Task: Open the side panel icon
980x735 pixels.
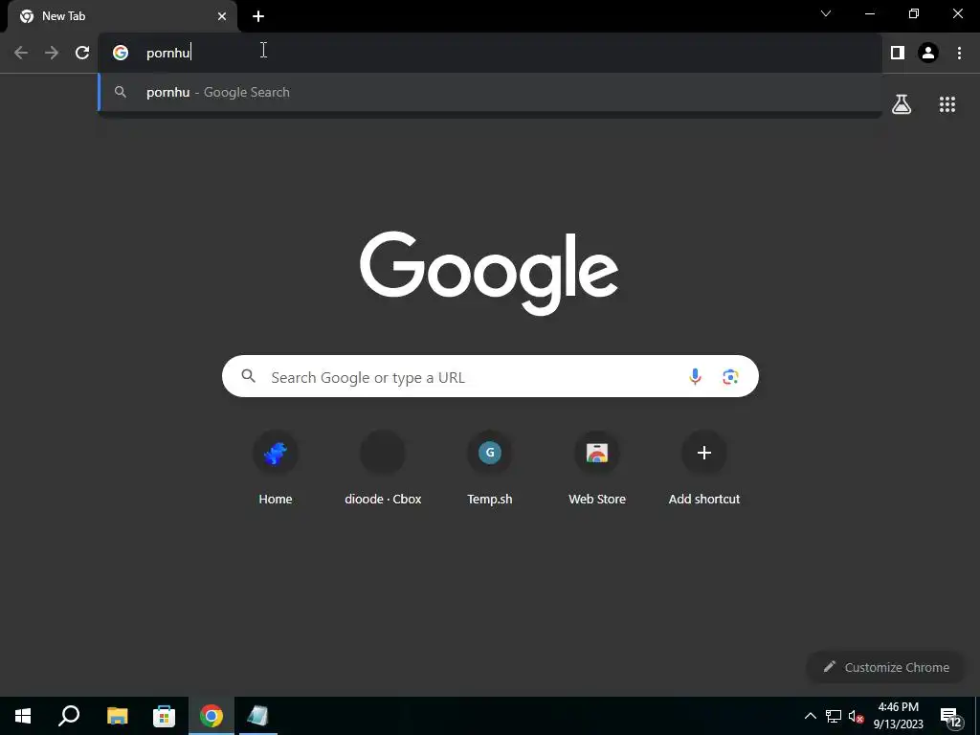Action: pyautogui.click(x=898, y=53)
